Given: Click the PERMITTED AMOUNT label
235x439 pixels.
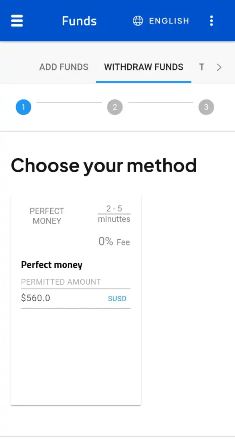Looking at the screenshot, I should pos(61,282).
